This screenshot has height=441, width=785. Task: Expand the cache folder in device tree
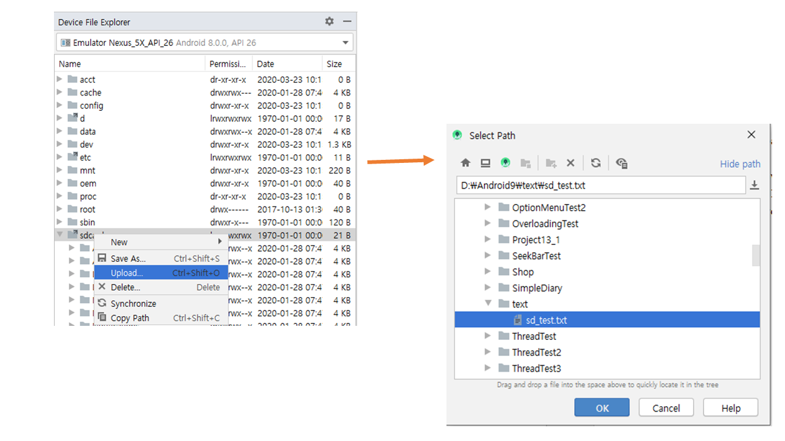59,92
